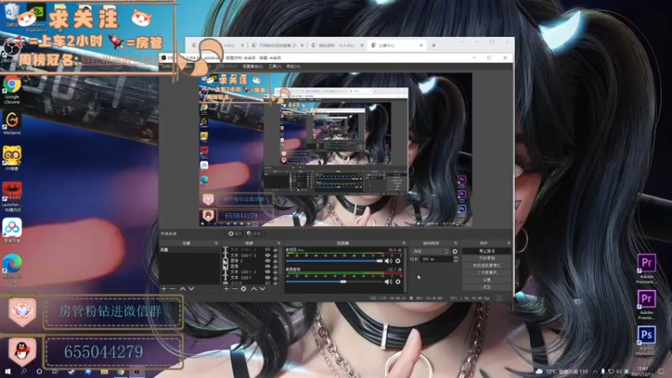This screenshot has height=378, width=672.
Task: Open the 工具(T) menu in OBS
Action: point(275,66)
